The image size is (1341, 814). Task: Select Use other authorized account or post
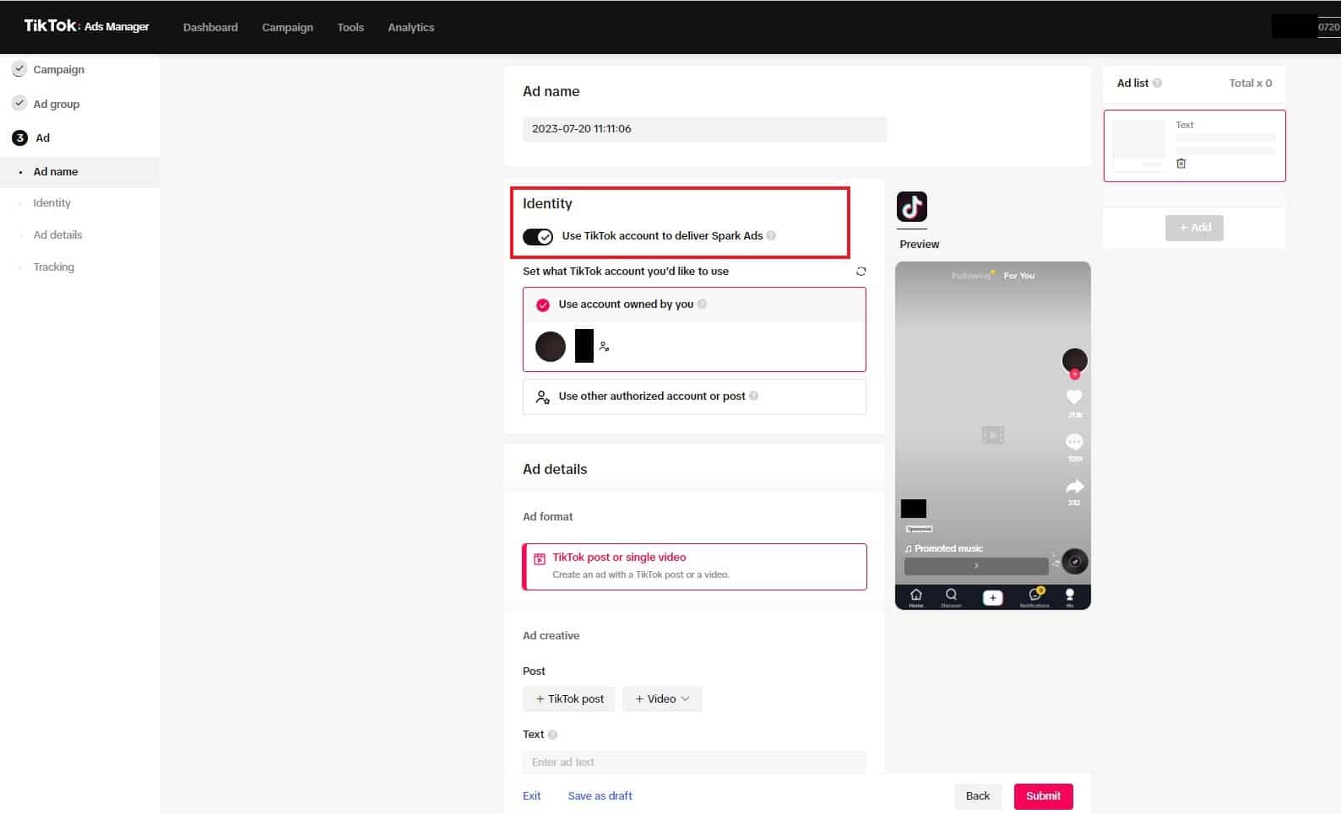click(694, 396)
